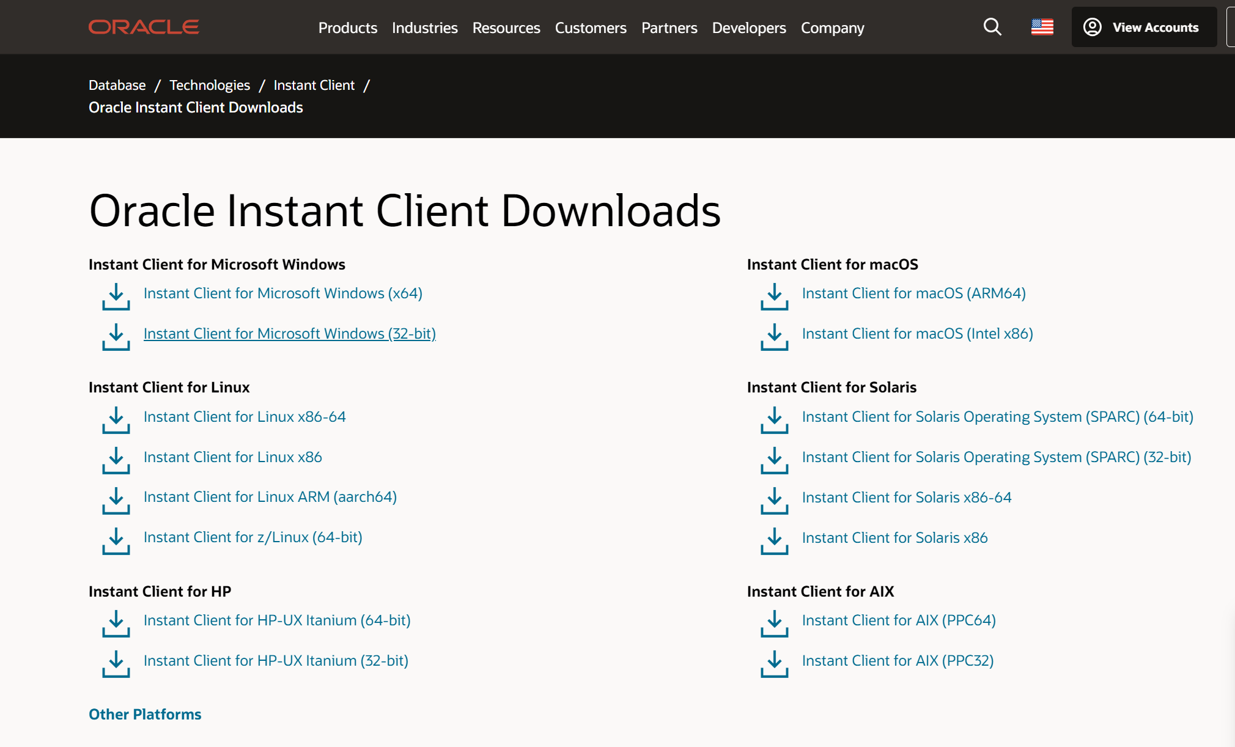The height and width of the screenshot is (747, 1235).
Task: Open the Products menu
Action: (347, 28)
